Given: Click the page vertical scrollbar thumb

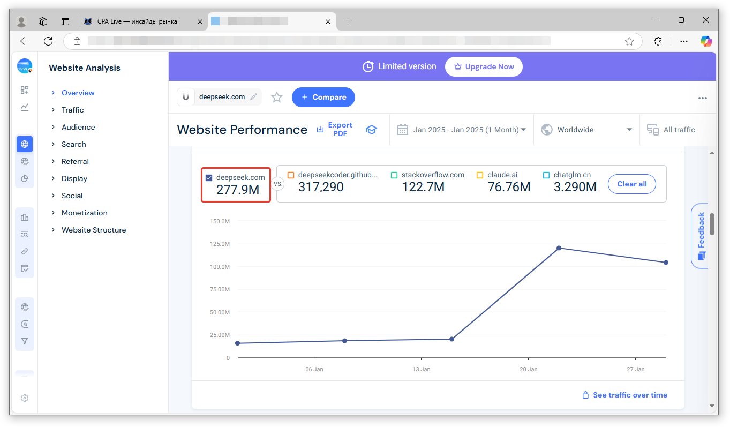Looking at the screenshot, I should click(x=712, y=224).
